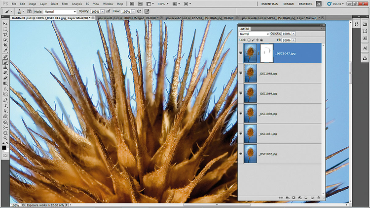370x208 pixels.
Task: Select the Dodge tool
Action: pyautogui.click(x=5, y=94)
